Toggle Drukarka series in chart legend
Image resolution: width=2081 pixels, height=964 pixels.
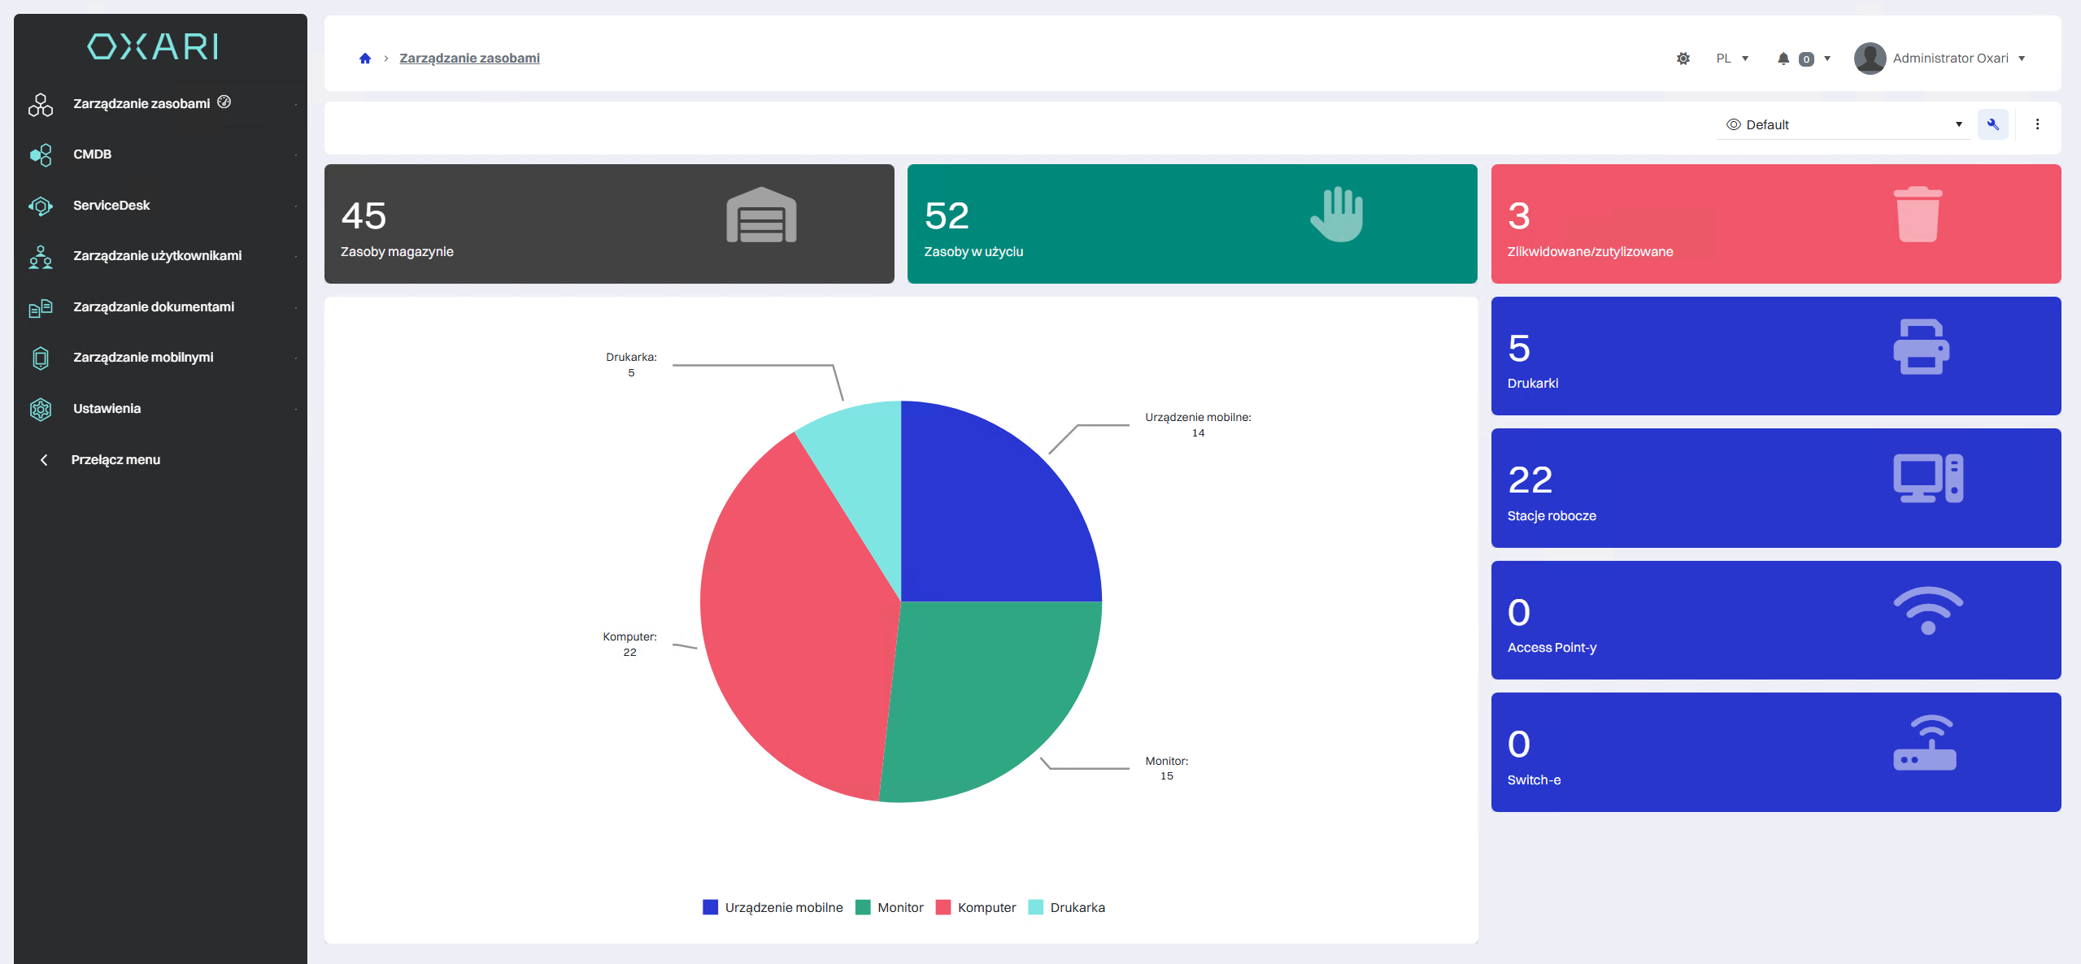point(1067,907)
